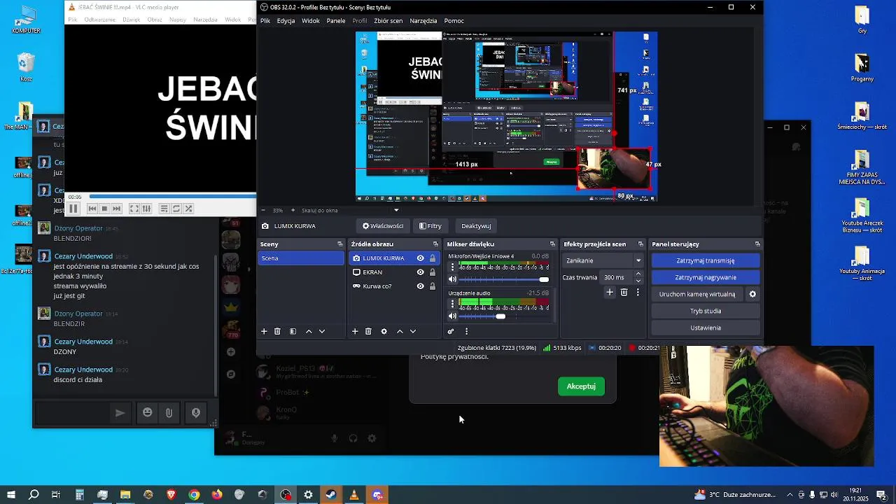The width and height of the screenshot is (896, 504).
Task: Add a new source in Źródła obrazu
Action: tap(355, 331)
